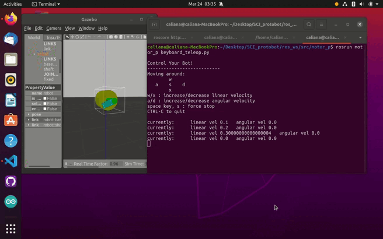This screenshot has height=239, width=383.
Task: Open the Terminal app menu dropdown
Action: (x=46, y=4)
